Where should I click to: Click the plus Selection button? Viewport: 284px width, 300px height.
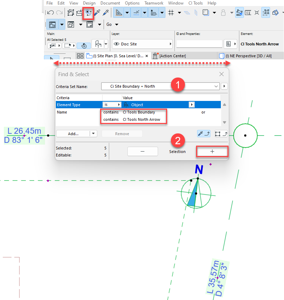(x=212, y=151)
